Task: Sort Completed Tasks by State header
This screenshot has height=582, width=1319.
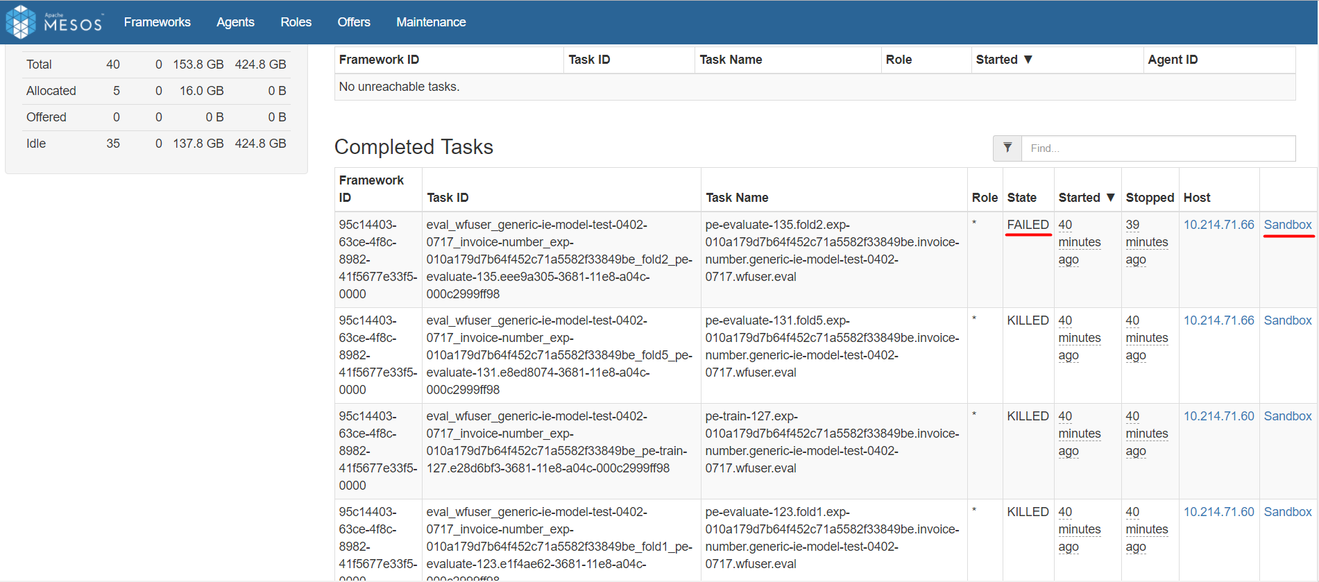Action: pyautogui.click(x=1021, y=198)
